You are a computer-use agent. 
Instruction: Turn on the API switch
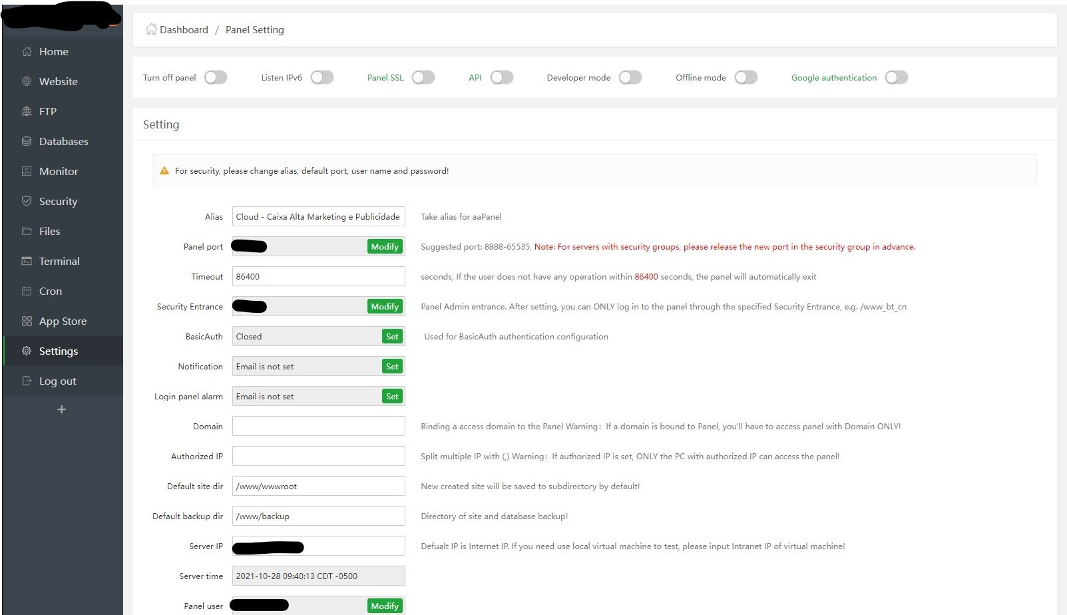click(502, 77)
